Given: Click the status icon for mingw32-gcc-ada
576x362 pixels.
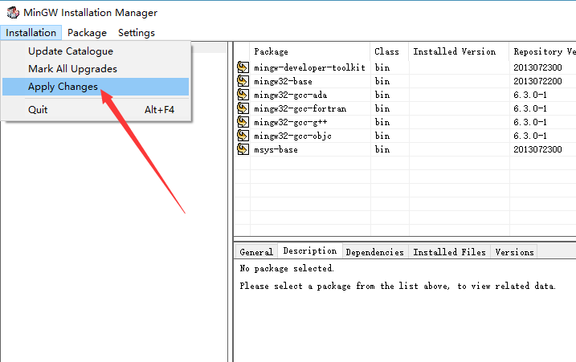Looking at the screenshot, I should coord(243,95).
